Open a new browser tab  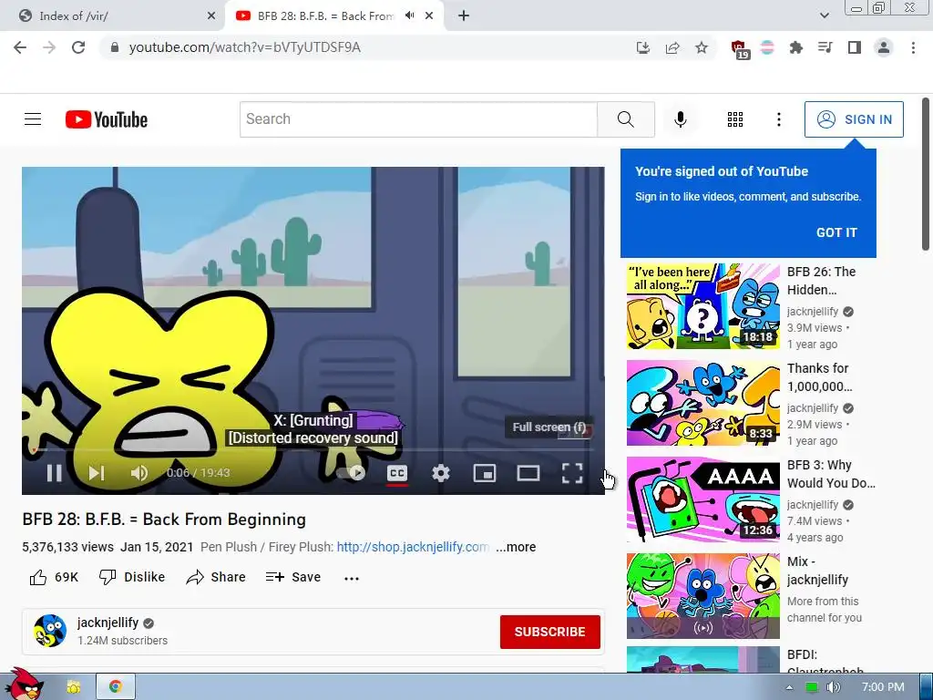pyautogui.click(x=464, y=16)
